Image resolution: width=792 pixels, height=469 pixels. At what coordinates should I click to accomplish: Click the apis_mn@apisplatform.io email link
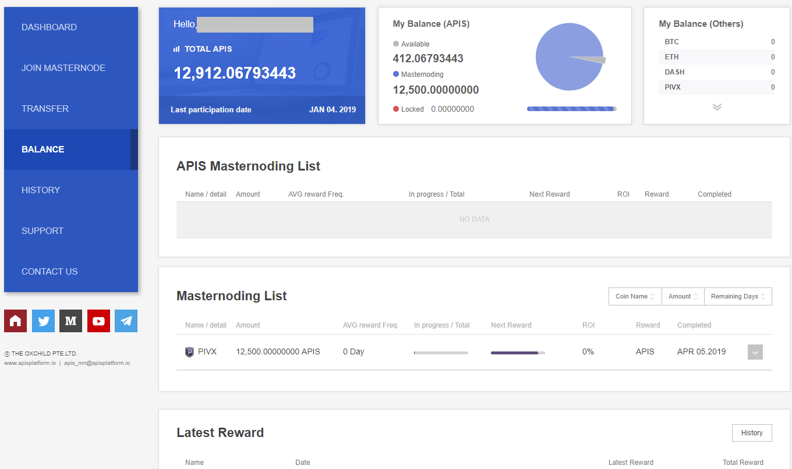[97, 363]
